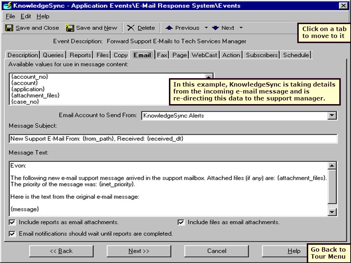Click Message Text scrollbar down arrow
Viewport: 351px width, 263px height.
pyautogui.click(x=332, y=212)
